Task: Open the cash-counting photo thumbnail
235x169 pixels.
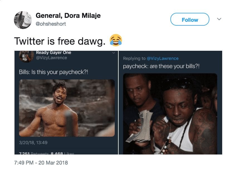Action: pos(170,114)
